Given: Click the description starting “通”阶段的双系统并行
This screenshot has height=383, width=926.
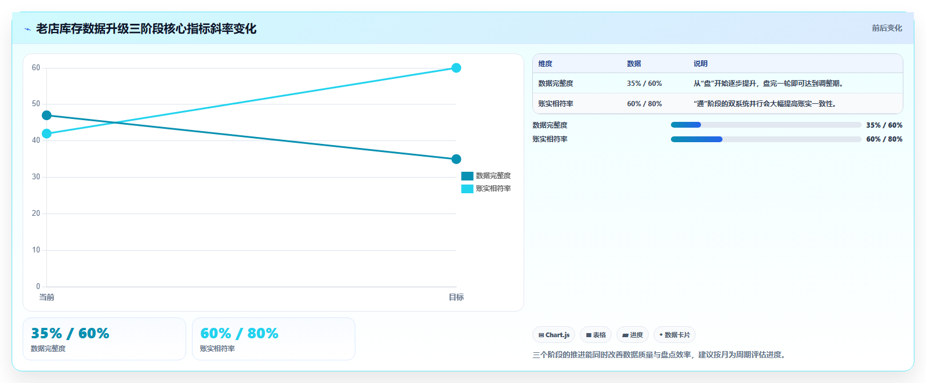Looking at the screenshot, I should tap(767, 104).
